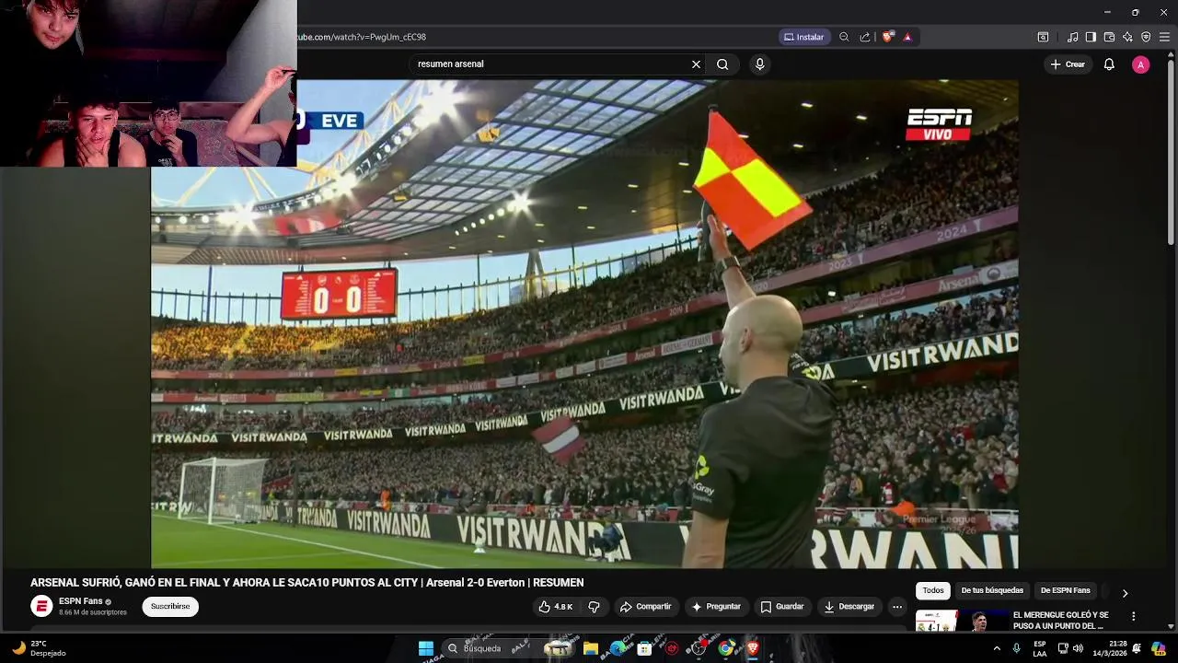Click the Descargar button
The height and width of the screenshot is (663, 1178).
coord(849,607)
